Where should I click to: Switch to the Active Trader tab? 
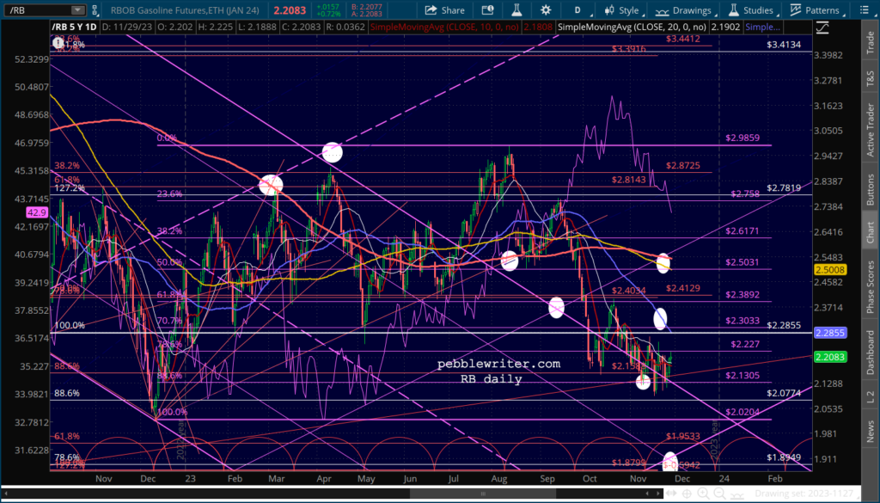[x=870, y=130]
